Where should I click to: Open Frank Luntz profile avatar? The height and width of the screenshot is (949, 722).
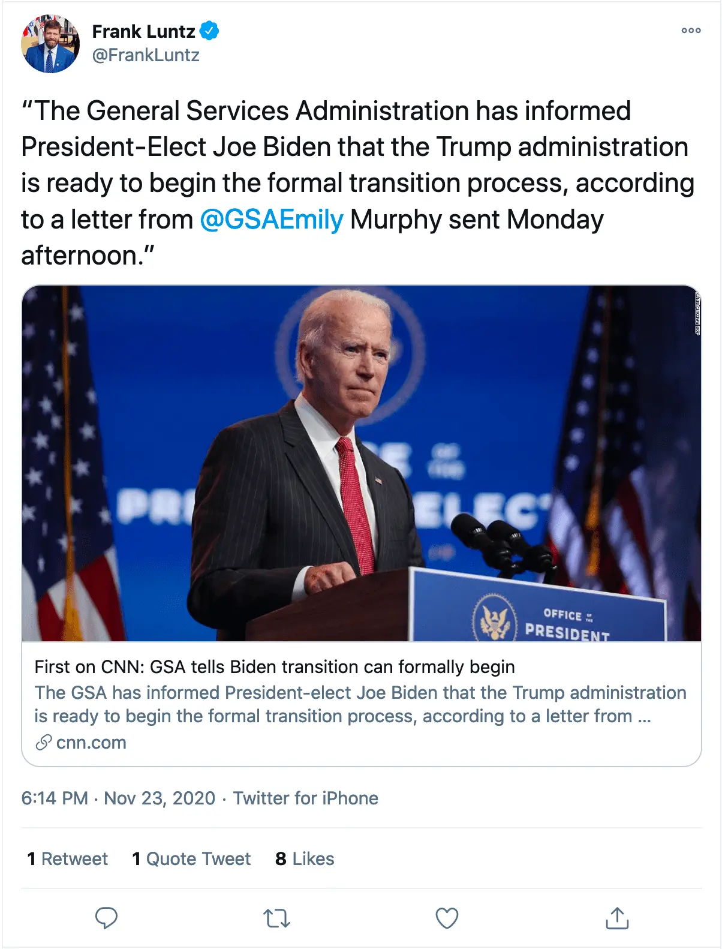tap(50, 44)
